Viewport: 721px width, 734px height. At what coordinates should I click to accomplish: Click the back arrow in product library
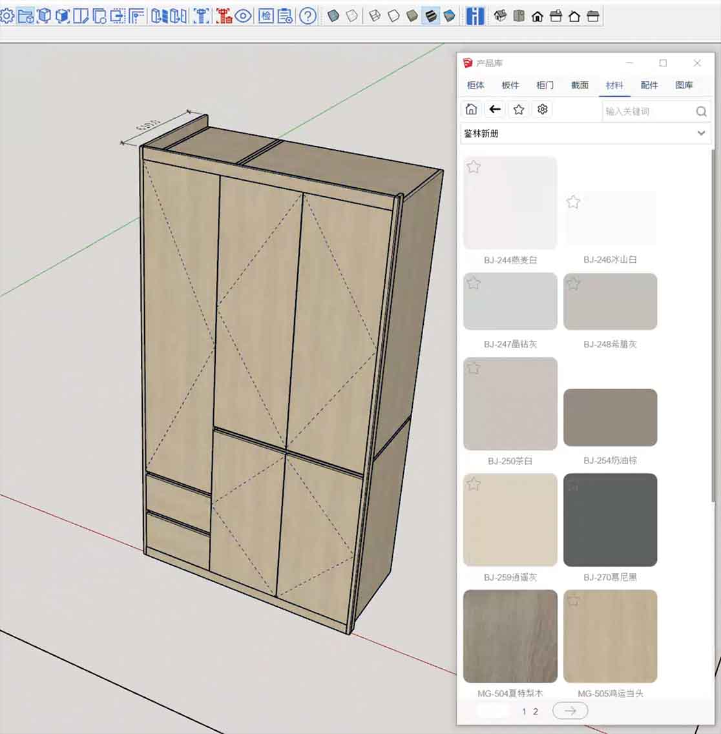click(x=495, y=110)
